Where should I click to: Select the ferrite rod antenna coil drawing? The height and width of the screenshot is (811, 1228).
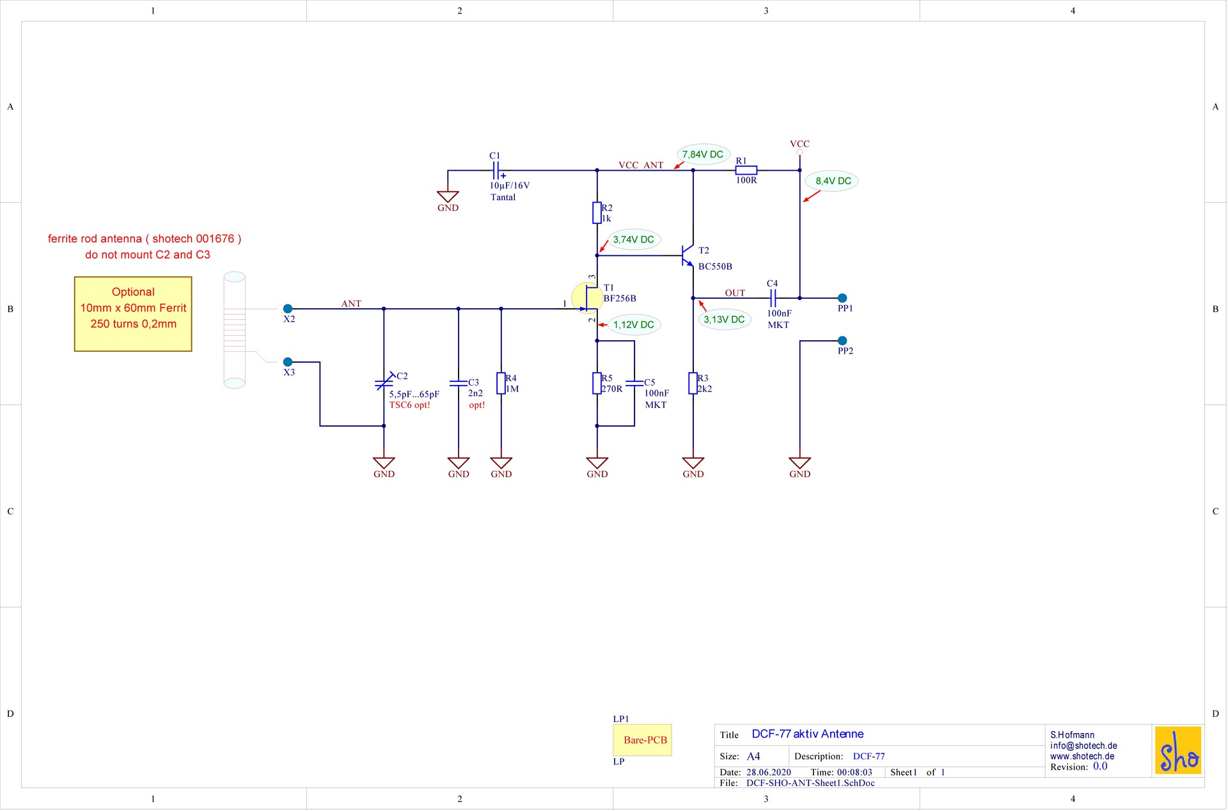pyautogui.click(x=235, y=330)
